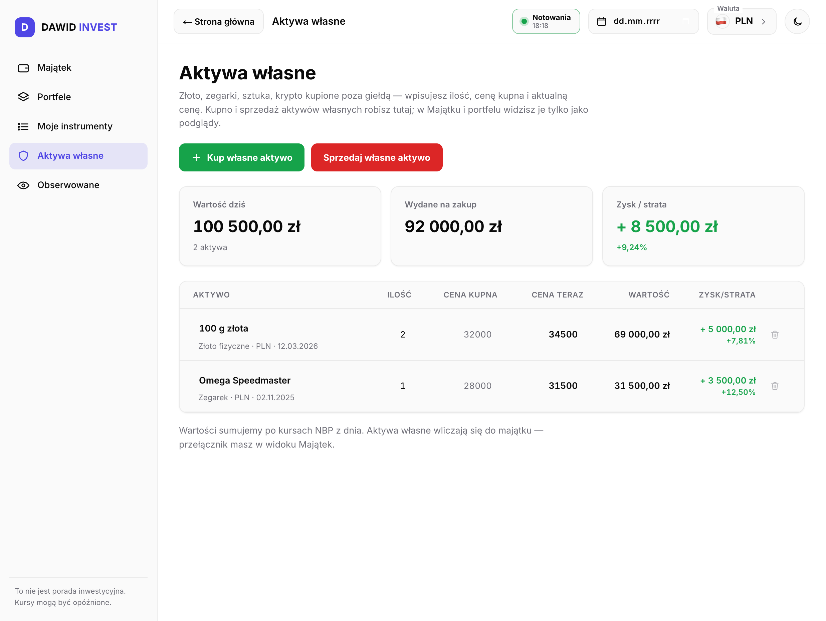
Task: Open Portfele layers icon in sidebar
Action: (23, 97)
